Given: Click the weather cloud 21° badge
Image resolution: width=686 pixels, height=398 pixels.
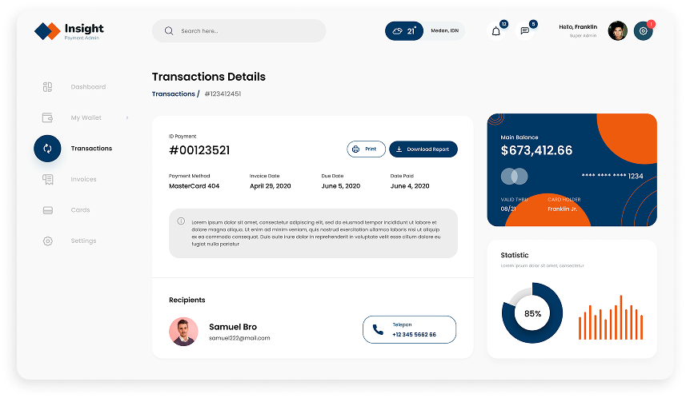Looking at the screenshot, I should point(403,31).
